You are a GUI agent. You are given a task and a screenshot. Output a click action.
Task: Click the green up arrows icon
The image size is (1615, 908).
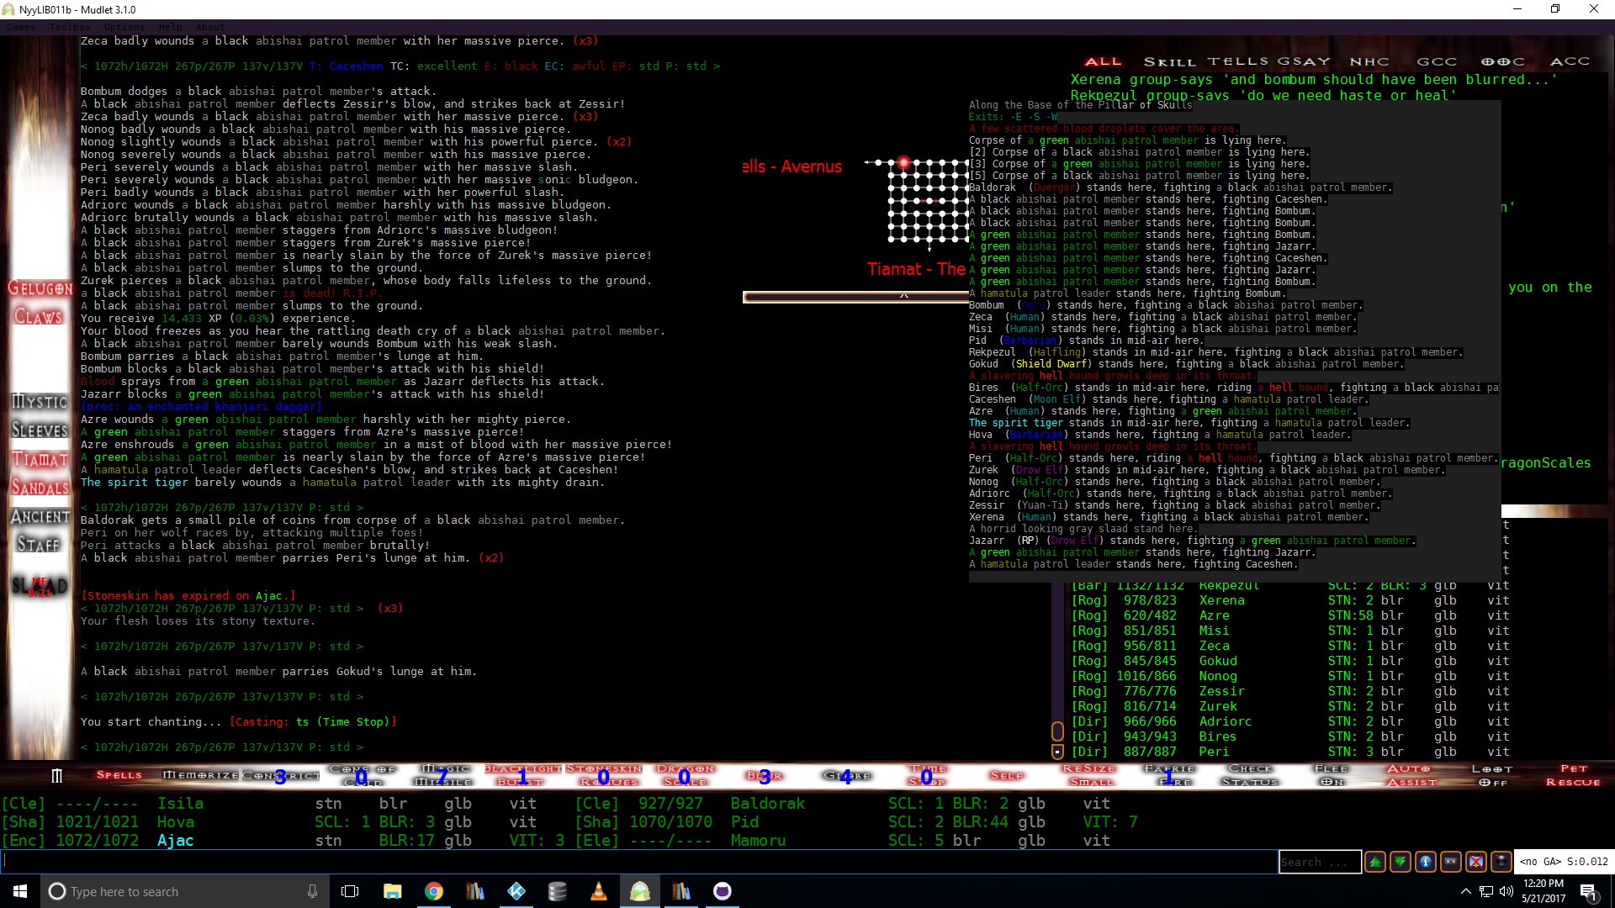1375,862
